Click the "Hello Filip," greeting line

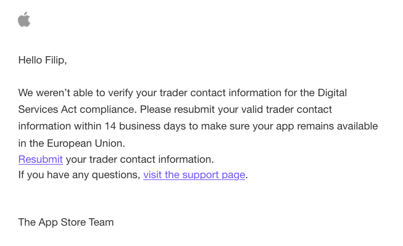43,60
